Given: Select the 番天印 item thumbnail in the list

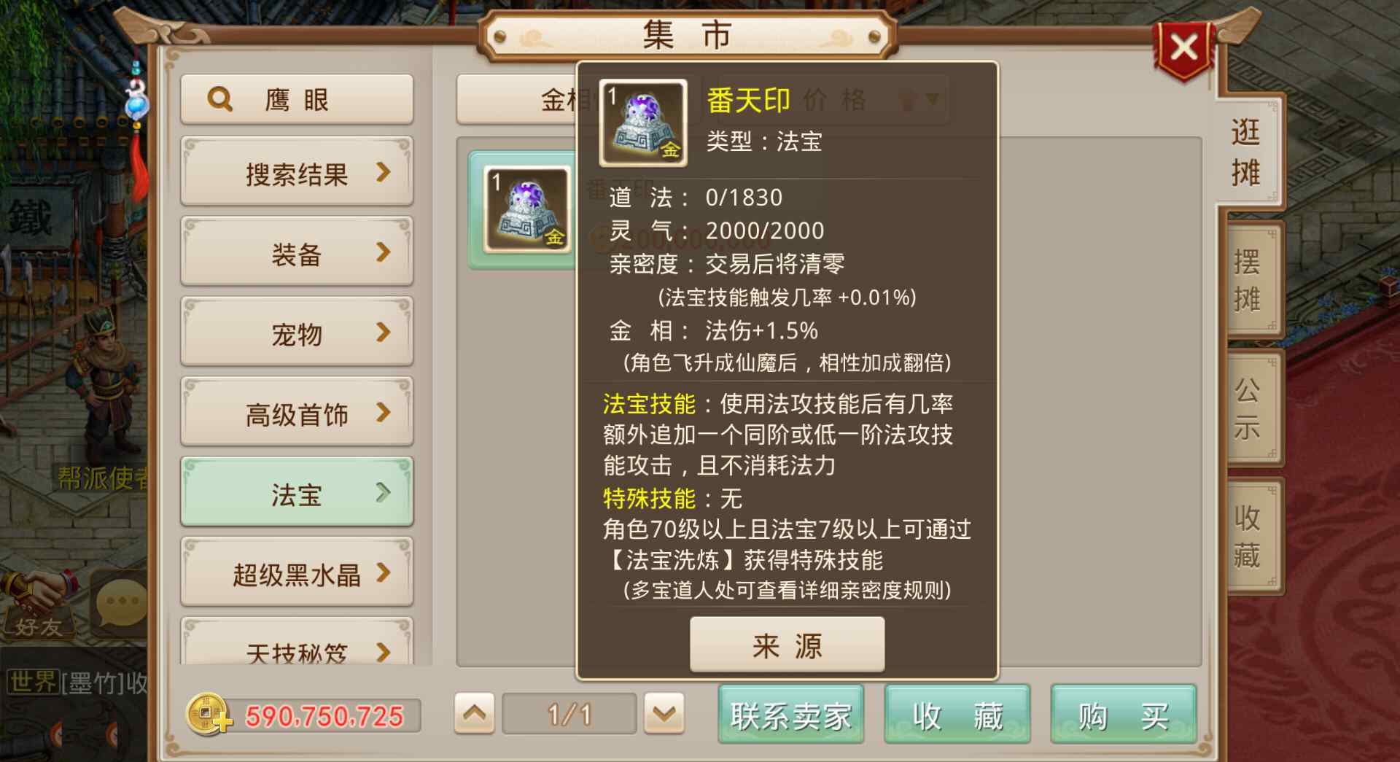Looking at the screenshot, I should click(x=527, y=209).
